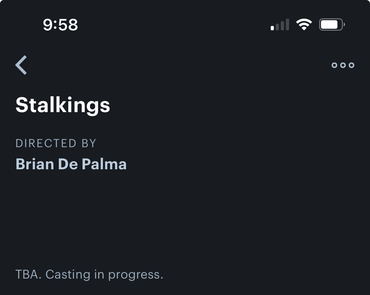Click the Wi-Fi status icon
The image size is (370, 295).
[304, 25]
